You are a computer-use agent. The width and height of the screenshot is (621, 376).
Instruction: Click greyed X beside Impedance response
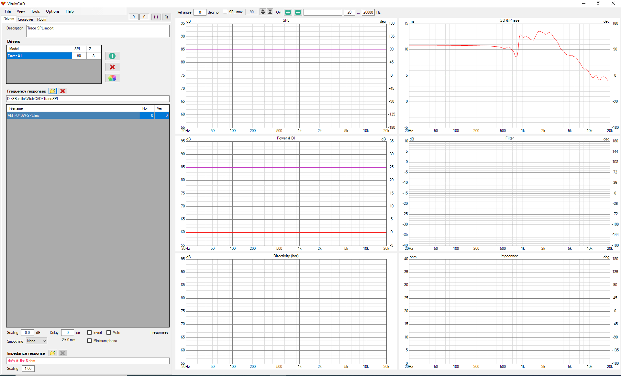pyautogui.click(x=63, y=353)
